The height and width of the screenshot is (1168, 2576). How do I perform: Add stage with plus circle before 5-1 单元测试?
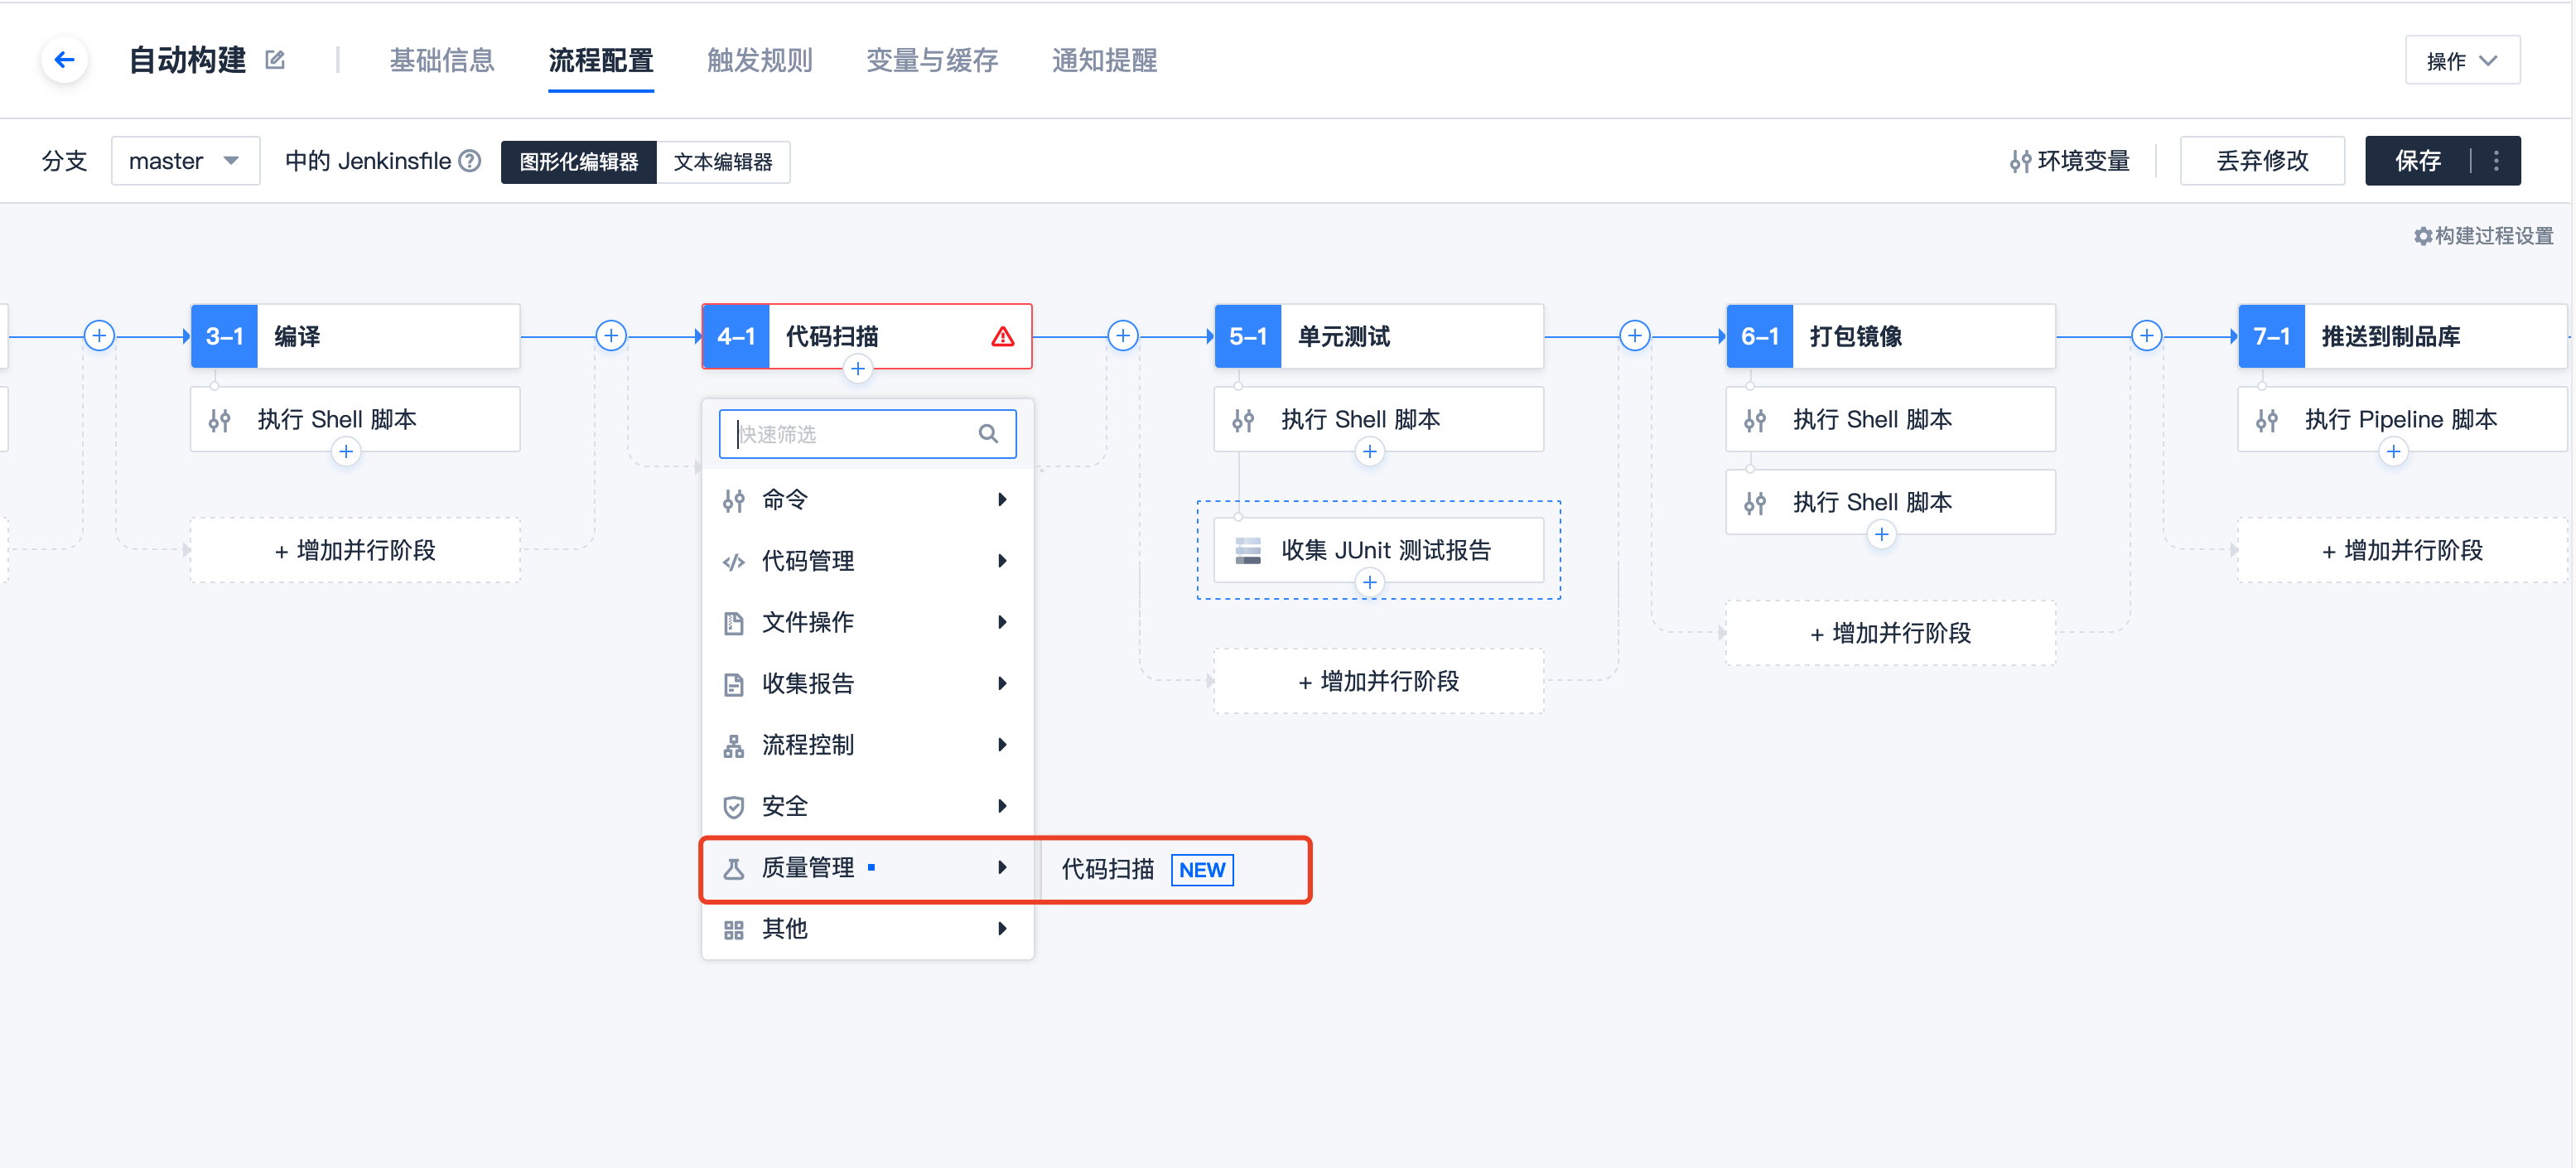[1123, 336]
